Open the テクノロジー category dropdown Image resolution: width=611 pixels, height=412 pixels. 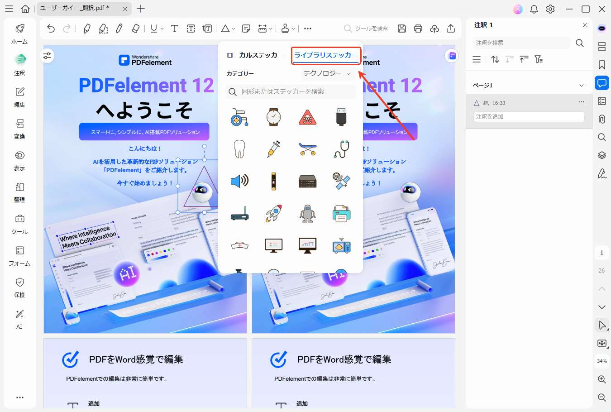click(327, 73)
